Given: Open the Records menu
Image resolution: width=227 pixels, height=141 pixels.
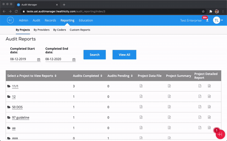Looking at the screenshot, I should (x=50, y=20).
